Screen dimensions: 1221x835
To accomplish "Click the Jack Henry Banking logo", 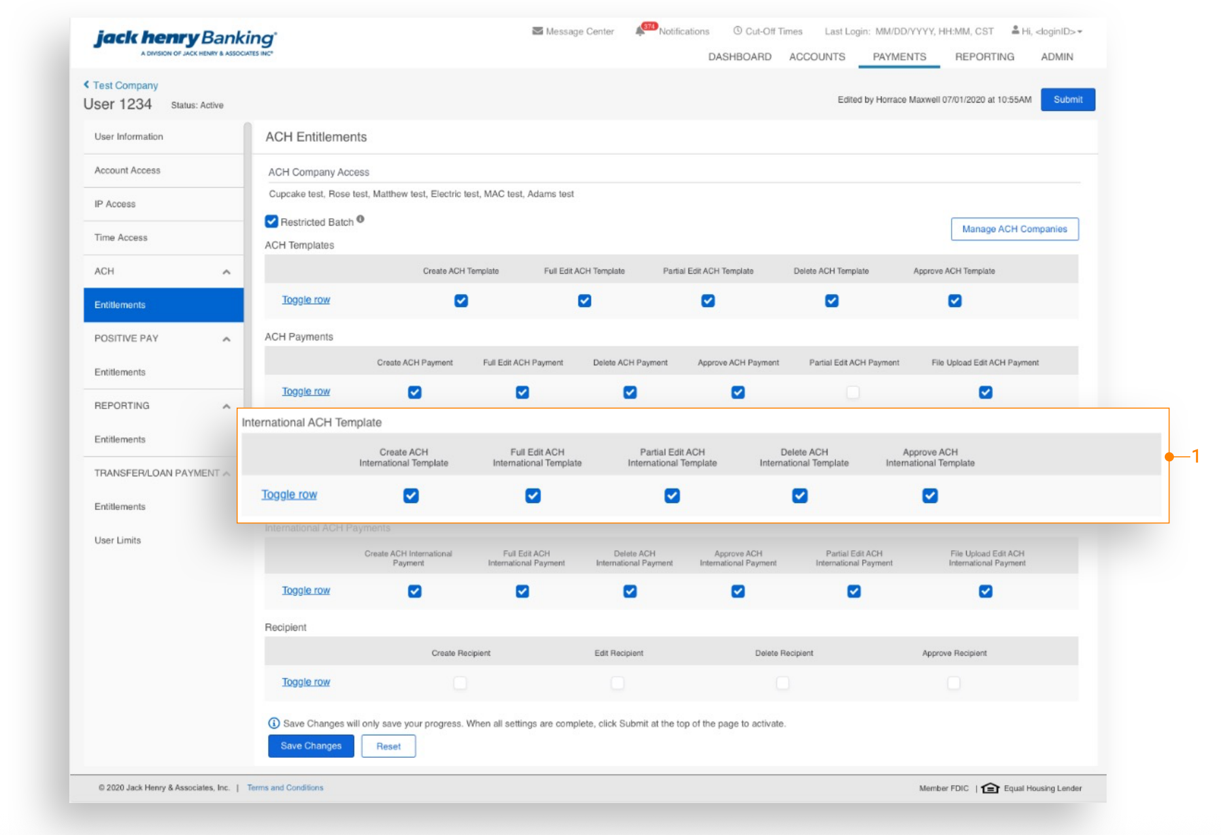I will (x=185, y=42).
